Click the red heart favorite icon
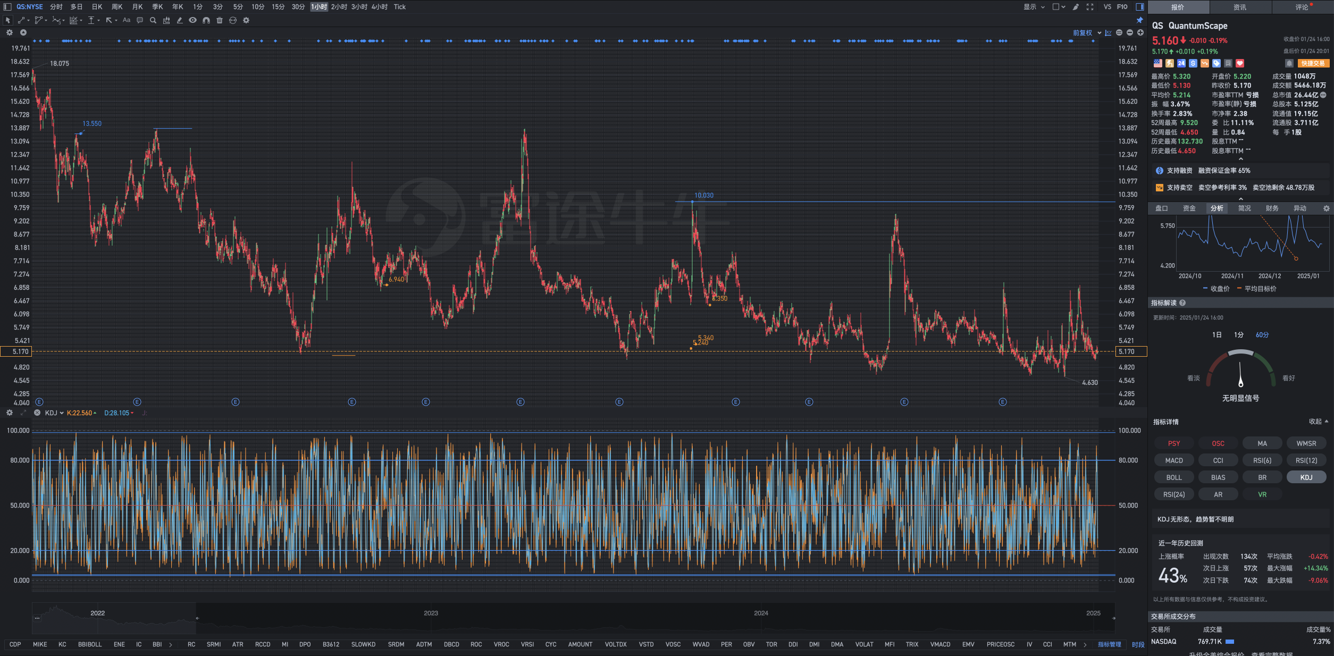The width and height of the screenshot is (1334, 656). [x=1239, y=63]
